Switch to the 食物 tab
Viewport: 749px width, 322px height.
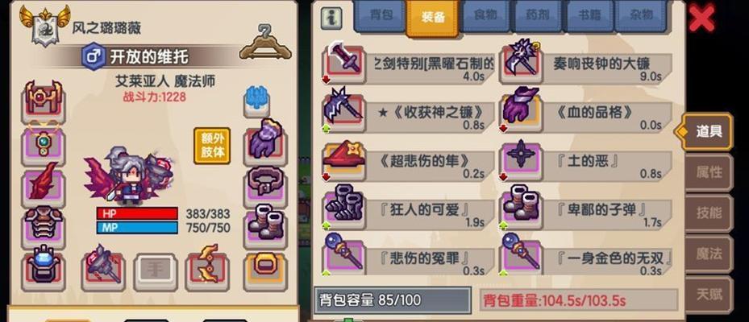pos(485,16)
